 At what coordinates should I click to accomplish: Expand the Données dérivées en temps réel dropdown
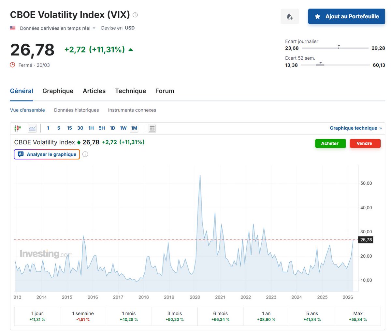click(x=58, y=28)
